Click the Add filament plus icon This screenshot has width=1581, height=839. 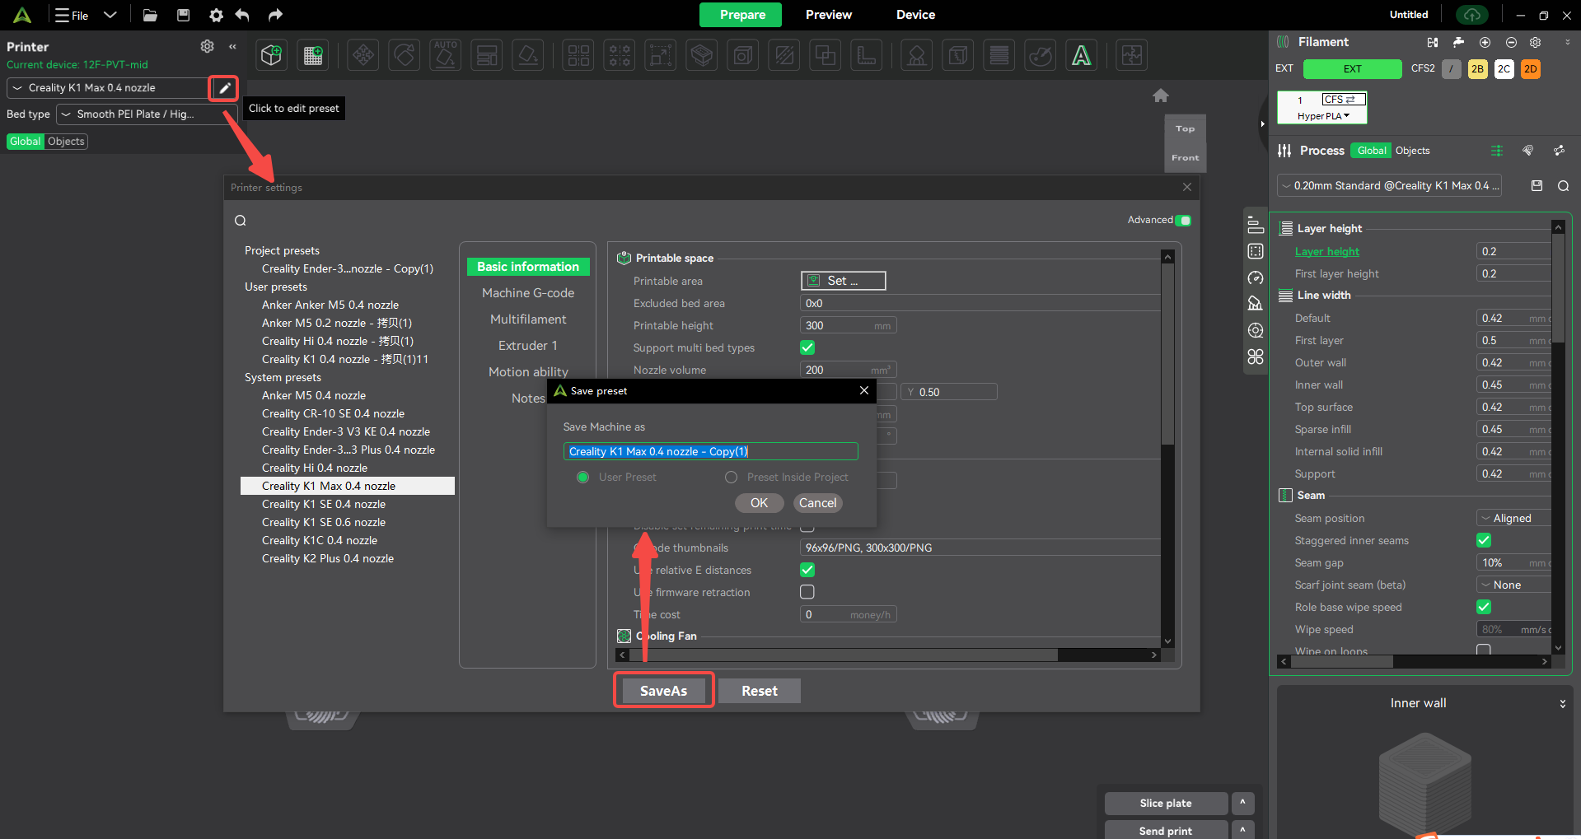pos(1485,42)
